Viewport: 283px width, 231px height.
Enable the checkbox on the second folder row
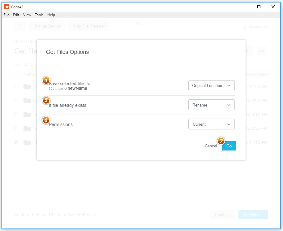pos(16,100)
